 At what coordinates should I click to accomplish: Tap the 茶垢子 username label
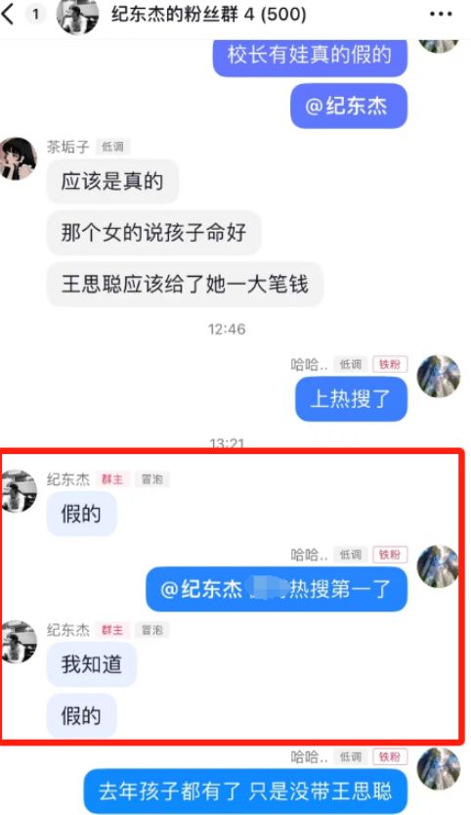68,147
